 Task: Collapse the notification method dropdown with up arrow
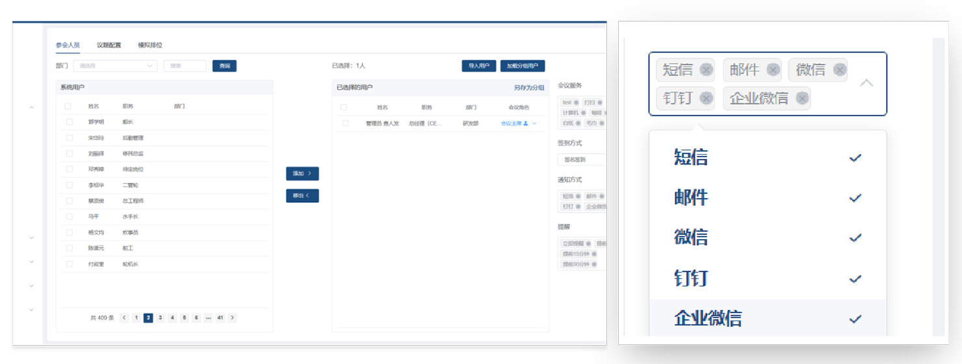866,83
